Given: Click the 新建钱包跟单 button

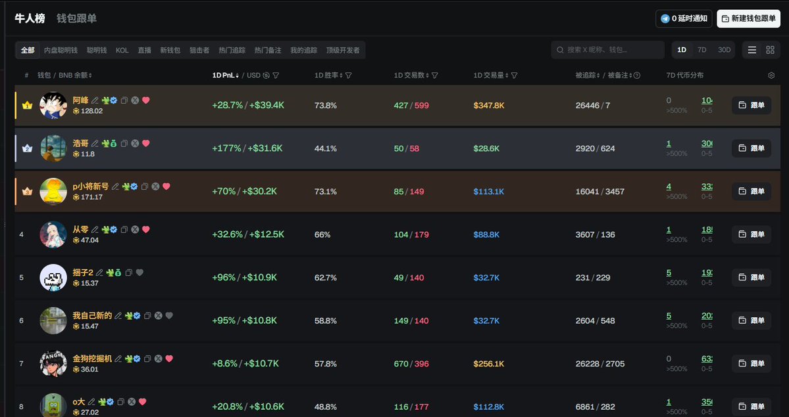Looking at the screenshot, I should point(748,18).
